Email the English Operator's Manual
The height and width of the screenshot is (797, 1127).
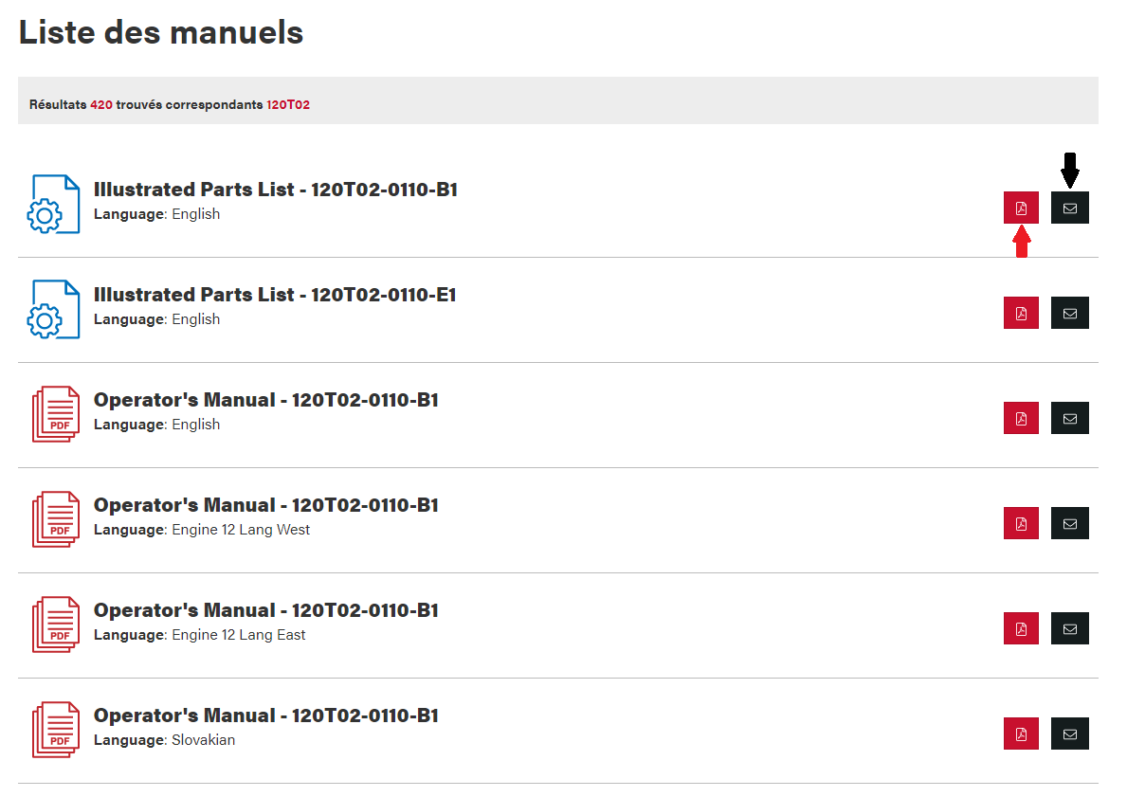[1069, 418]
